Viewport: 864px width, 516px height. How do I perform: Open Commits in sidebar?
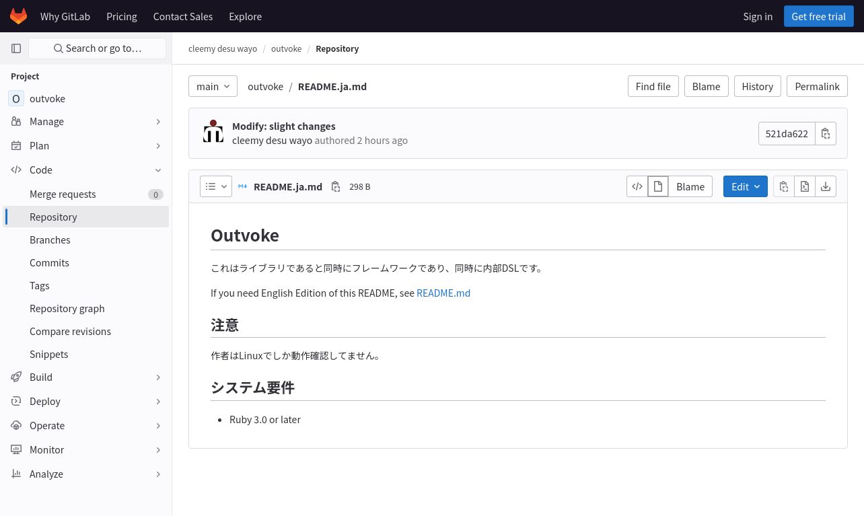pyautogui.click(x=85, y=262)
